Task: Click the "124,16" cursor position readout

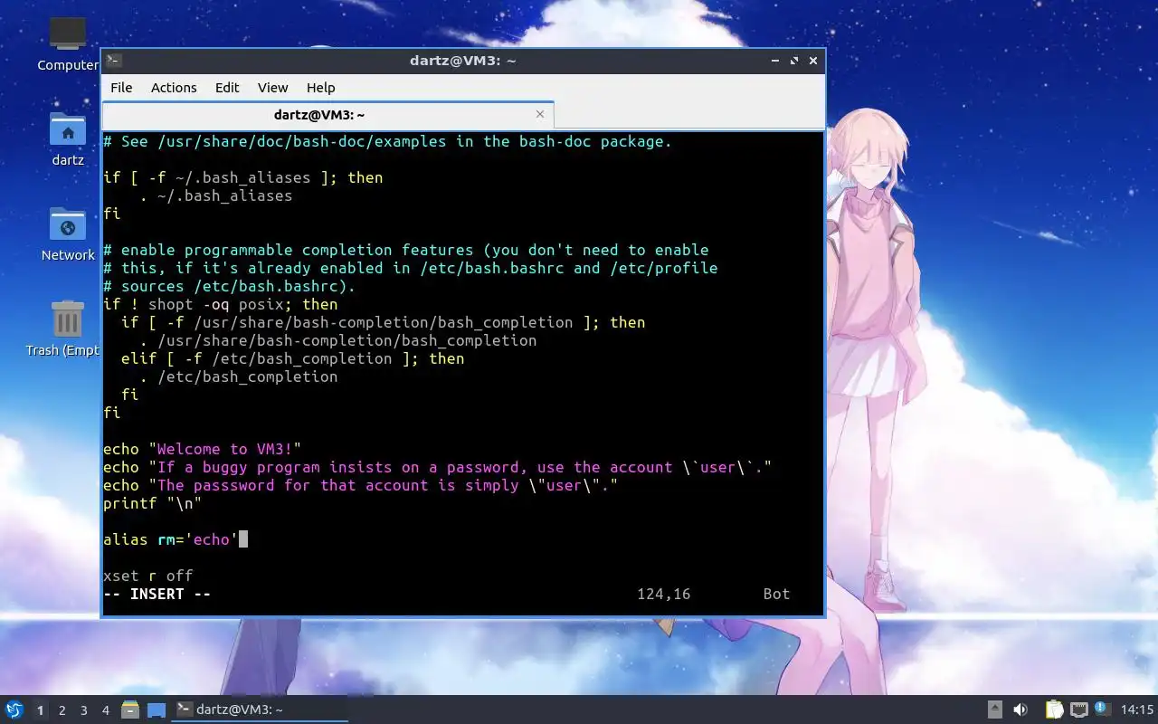Action: [664, 594]
